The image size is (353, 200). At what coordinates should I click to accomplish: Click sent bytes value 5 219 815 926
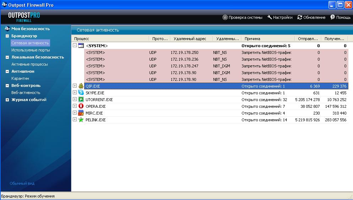(307, 120)
